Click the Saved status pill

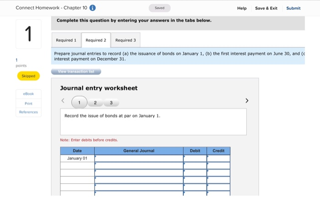[x=160, y=8]
